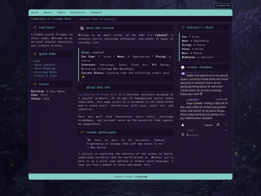Click the Curiosities & Cosmic Dust link in about text
This screenshot has height=196, width=261.
pyautogui.click(x=98, y=94)
